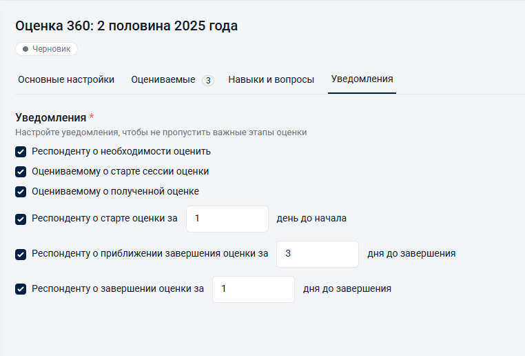Click the input field showing 3 days
This screenshot has width=525, height=356.
point(317,254)
